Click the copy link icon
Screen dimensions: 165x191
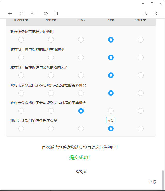[46, 14]
